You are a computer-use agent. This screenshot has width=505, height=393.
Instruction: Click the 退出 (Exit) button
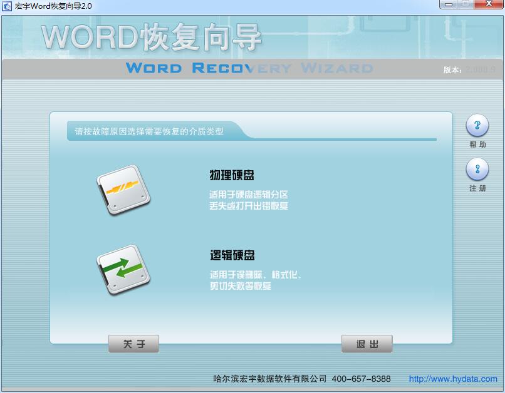click(367, 343)
